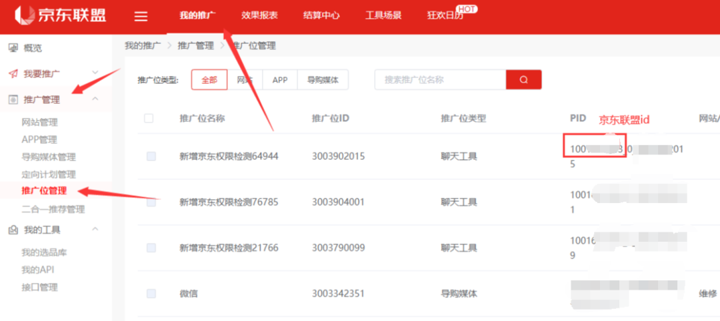Click the 概览 monitor icon
Screen dimensions: 720x321
tap(13, 48)
